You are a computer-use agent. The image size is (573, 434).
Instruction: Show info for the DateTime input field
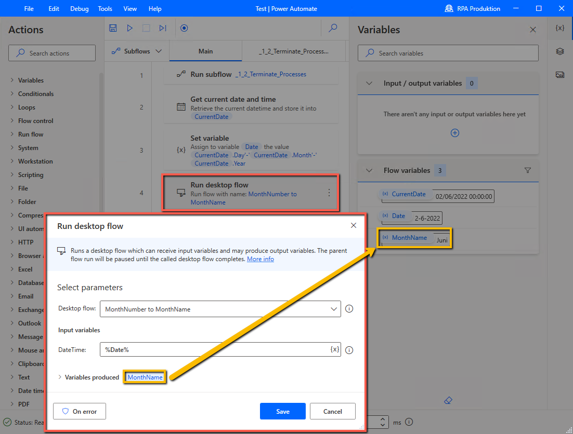pos(349,350)
